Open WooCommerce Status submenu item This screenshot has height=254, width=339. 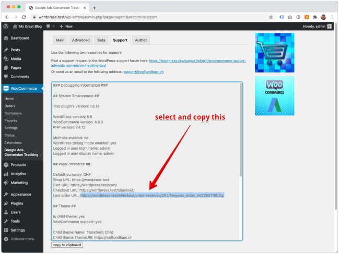tap(9, 135)
